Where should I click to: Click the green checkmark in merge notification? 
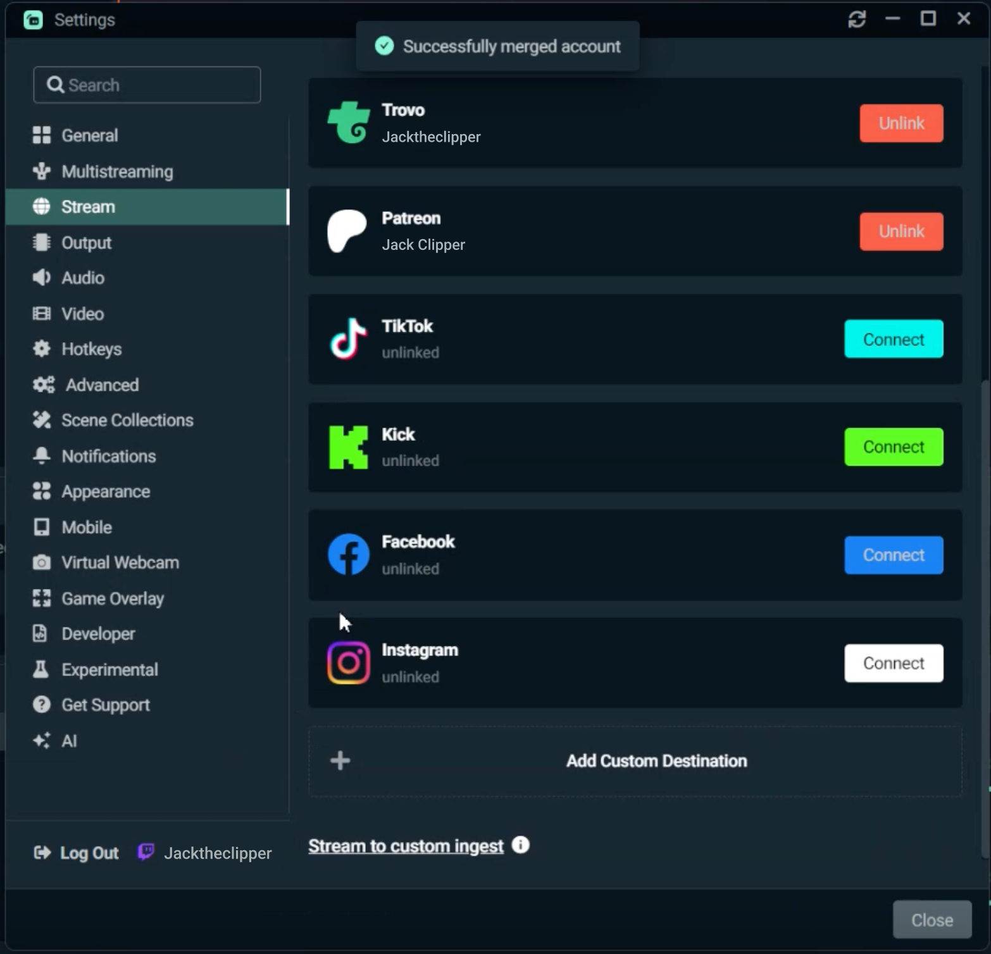coord(384,46)
